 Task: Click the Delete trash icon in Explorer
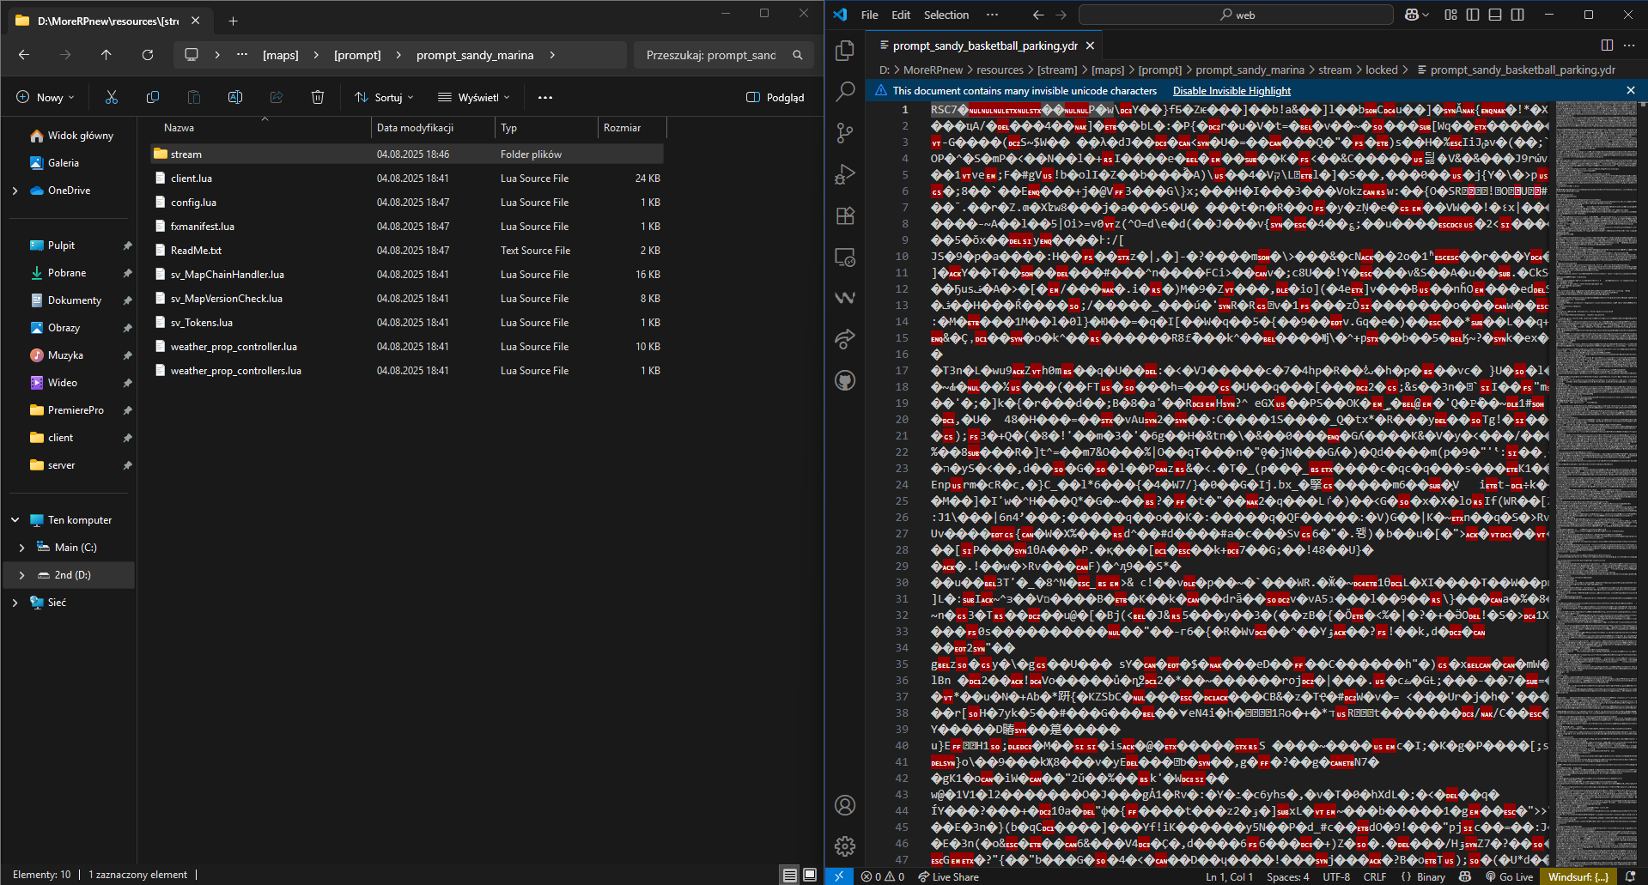click(x=318, y=97)
